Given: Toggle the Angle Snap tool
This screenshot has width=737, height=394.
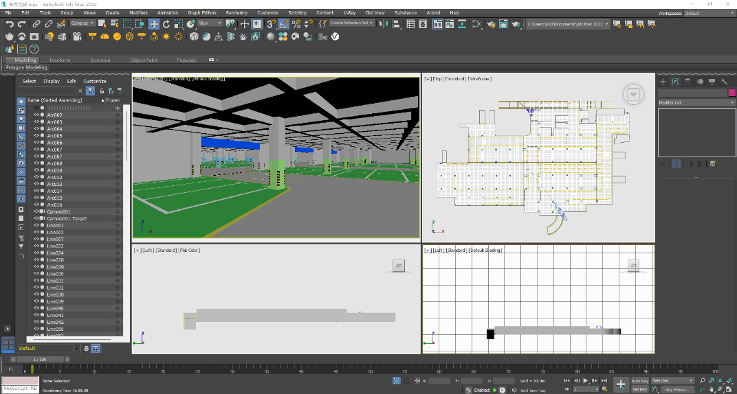Looking at the screenshot, I should tap(284, 23).
